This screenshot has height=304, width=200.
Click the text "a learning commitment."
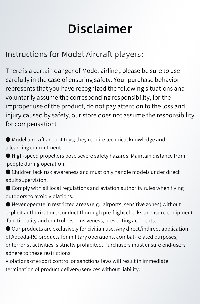point(34,147)
